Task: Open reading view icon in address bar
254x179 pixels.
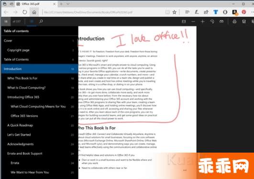Action: (x=167, y=12)
